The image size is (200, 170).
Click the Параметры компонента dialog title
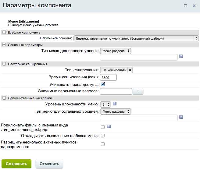click(x=37, y=5)
